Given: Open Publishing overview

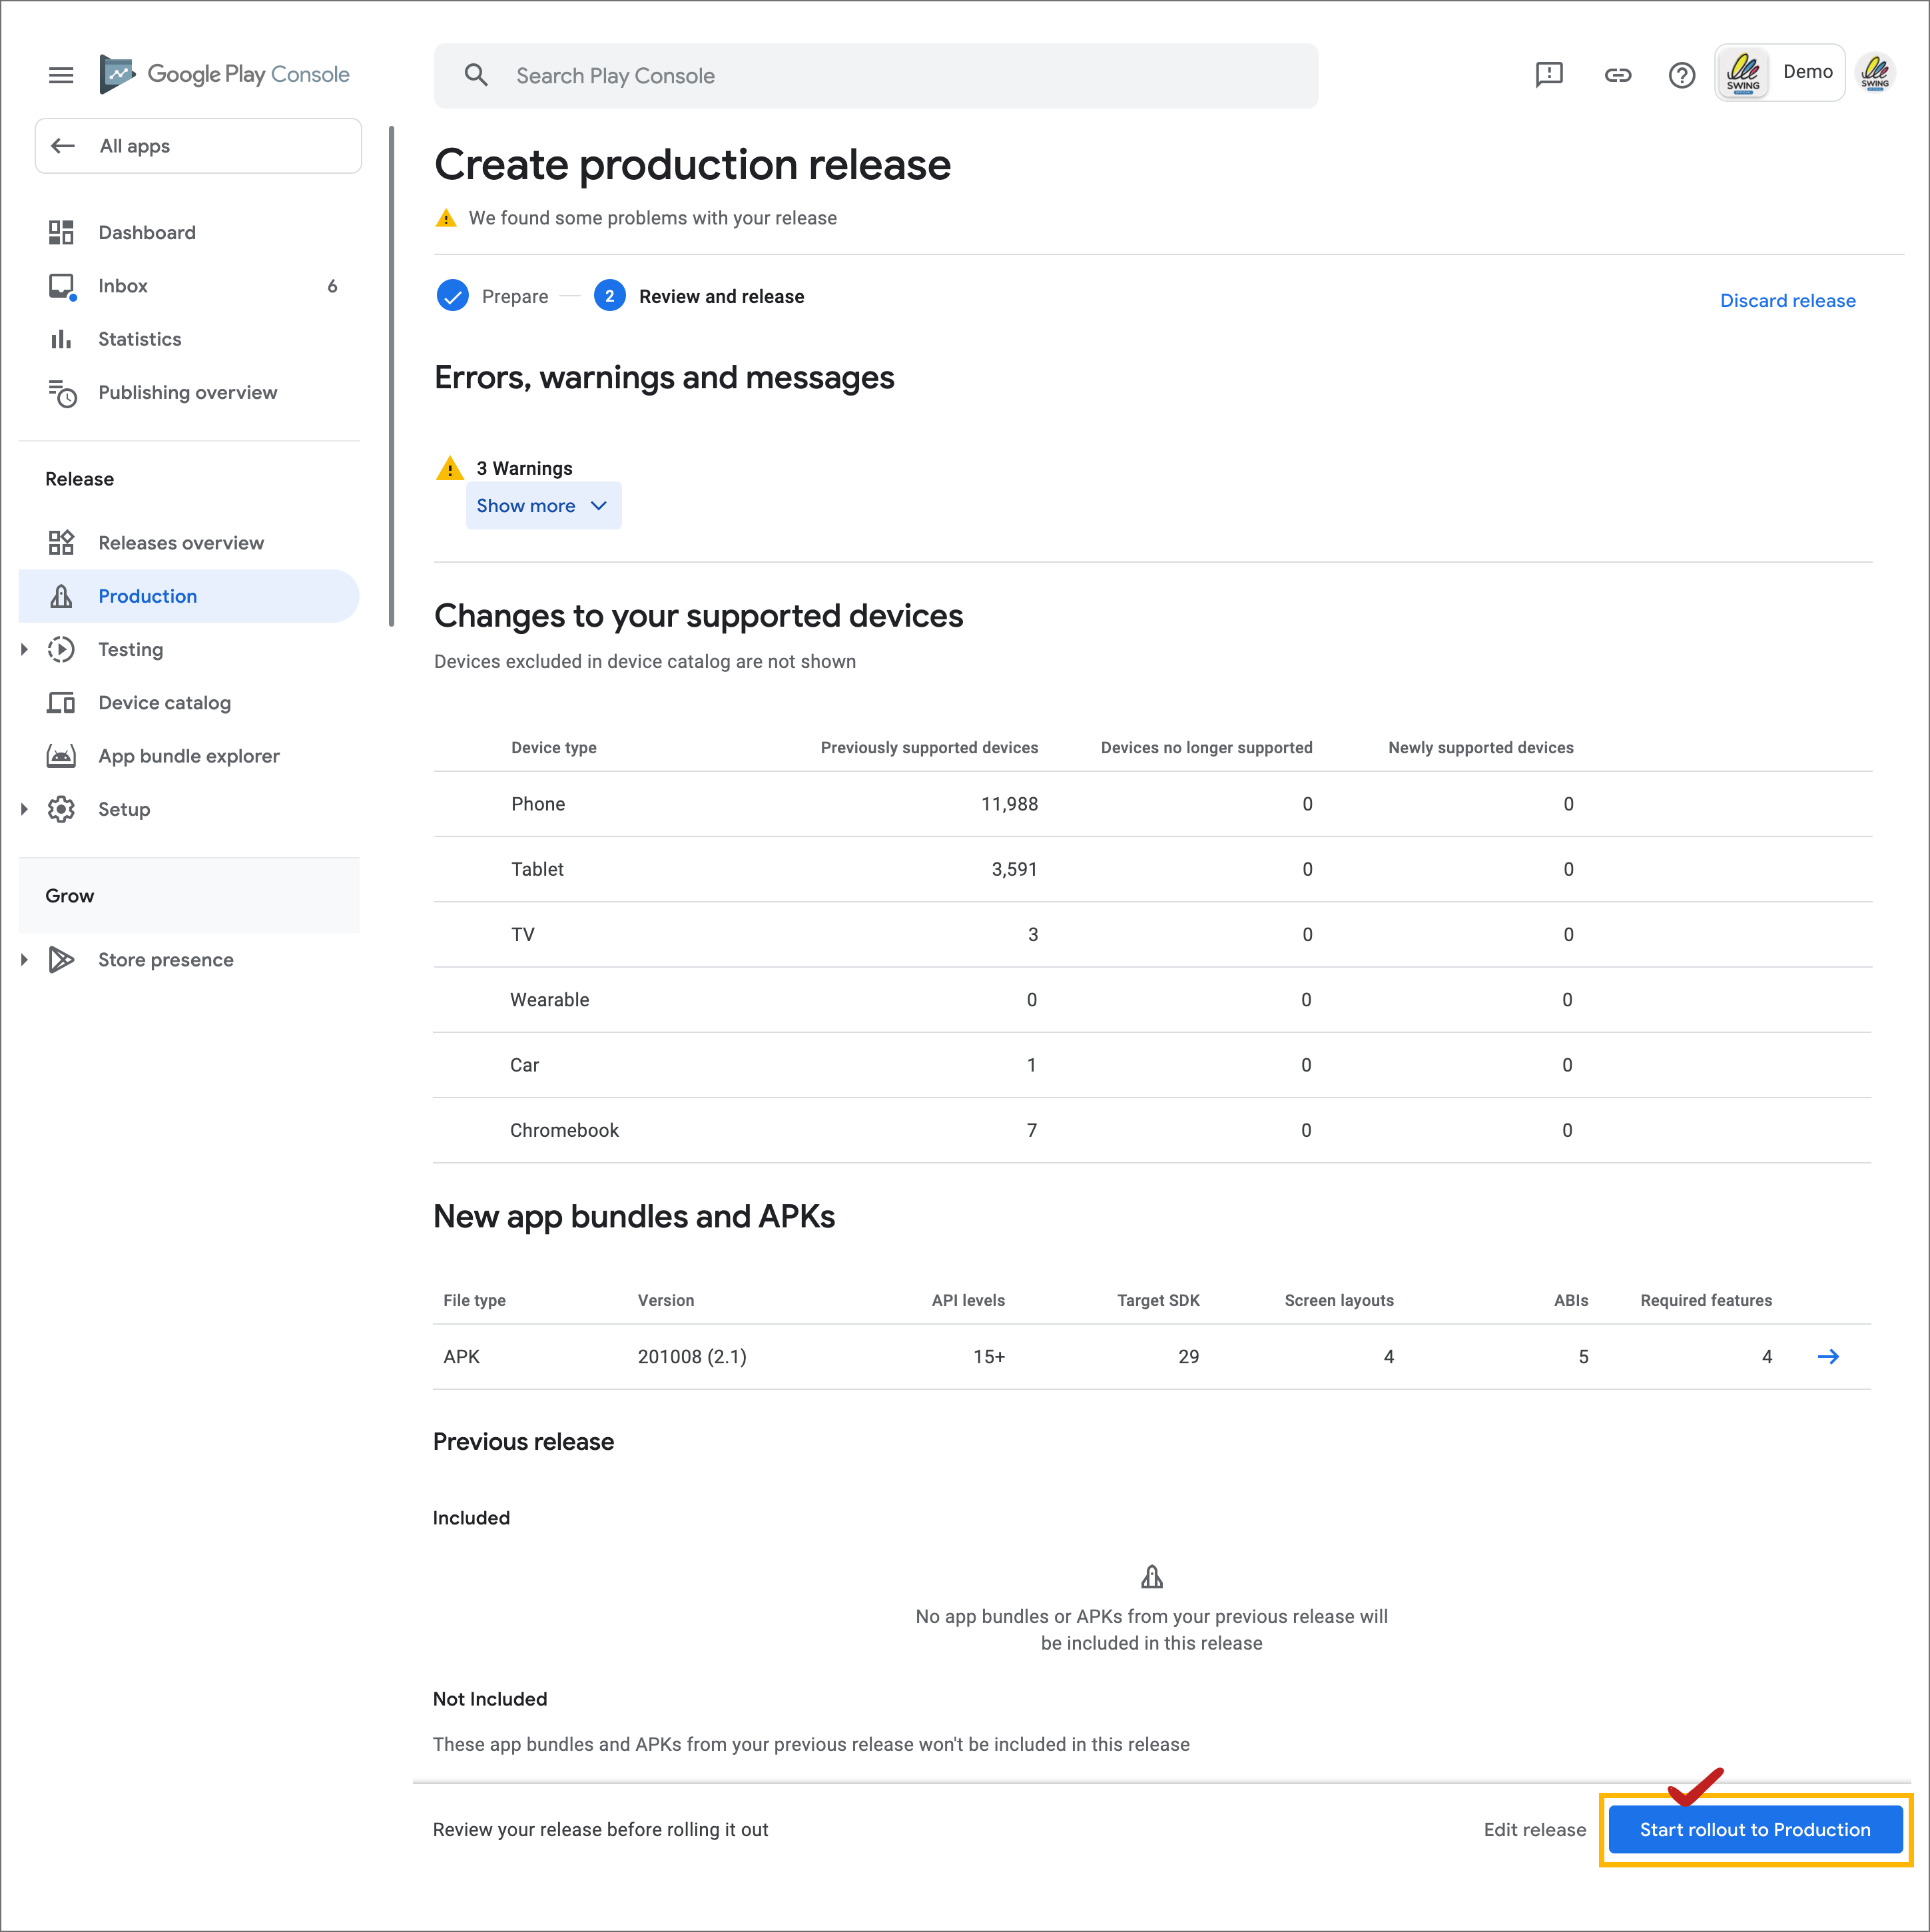Looking at the screenshot, I should tap(187, 393).
